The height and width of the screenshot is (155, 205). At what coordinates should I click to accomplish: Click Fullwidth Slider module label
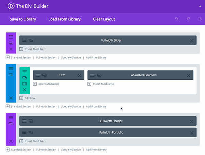pyautogui.click(x=111, y=40)
